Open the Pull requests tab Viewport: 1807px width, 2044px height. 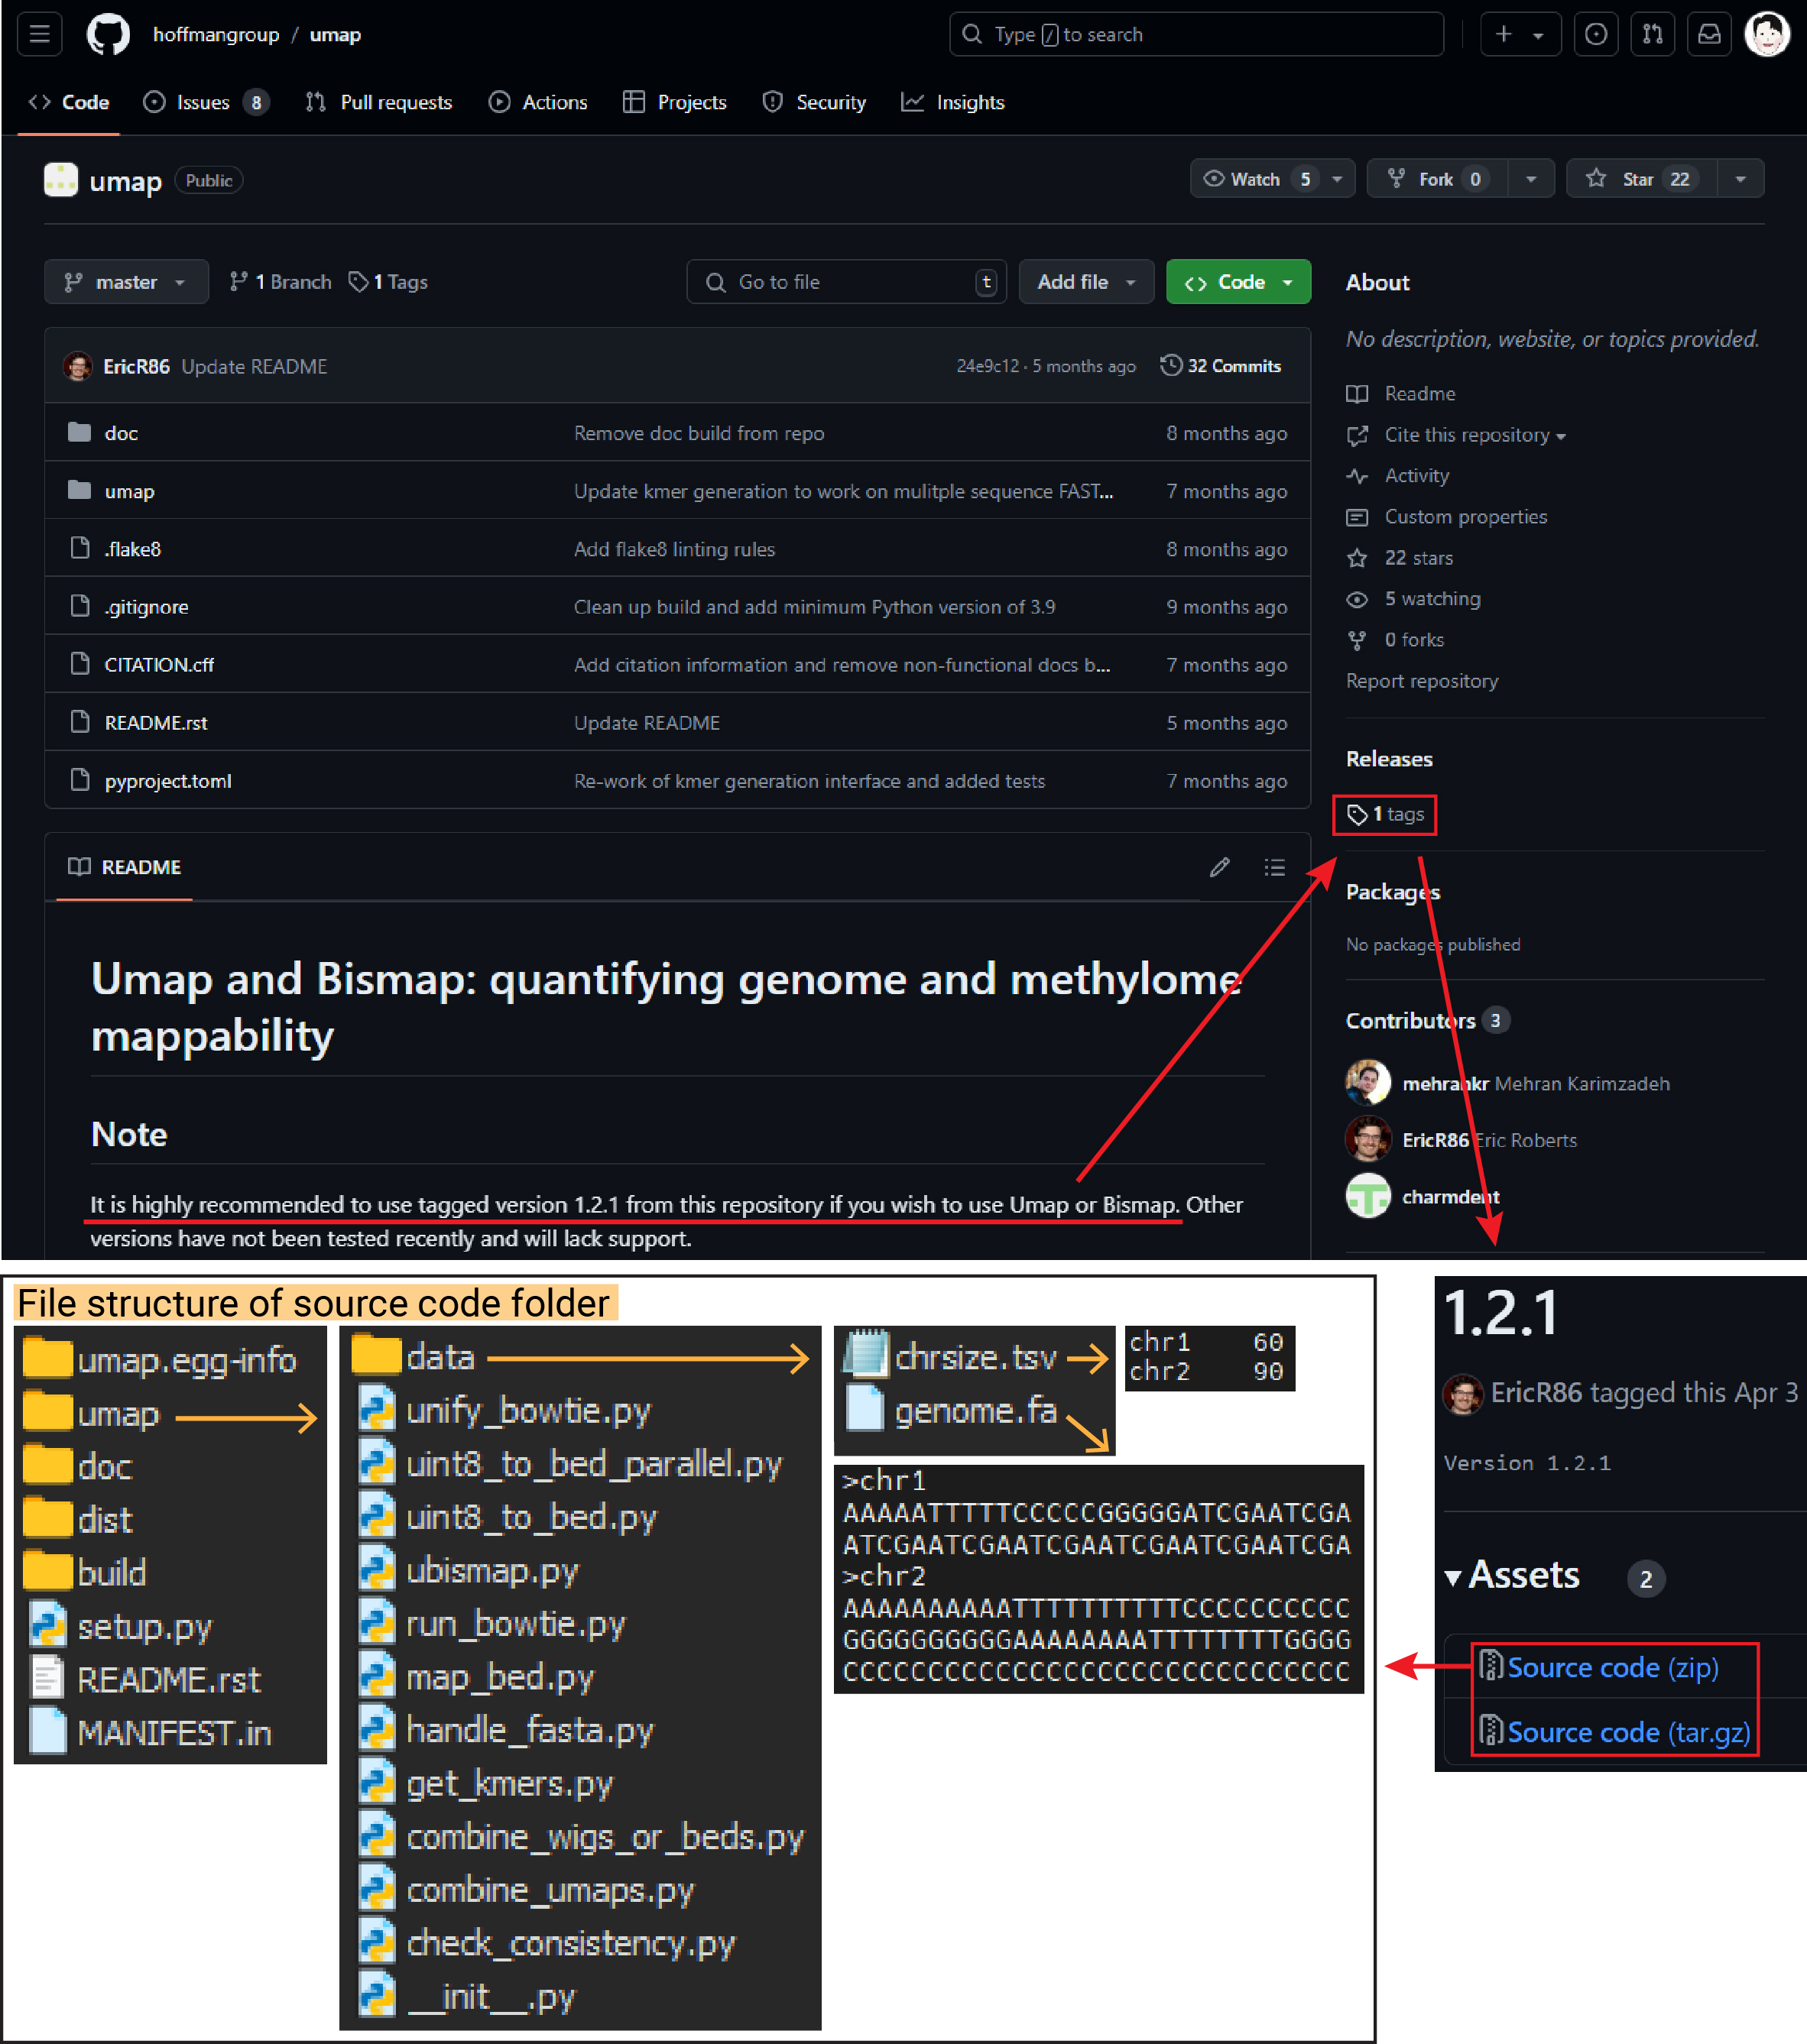pos(379,102)
